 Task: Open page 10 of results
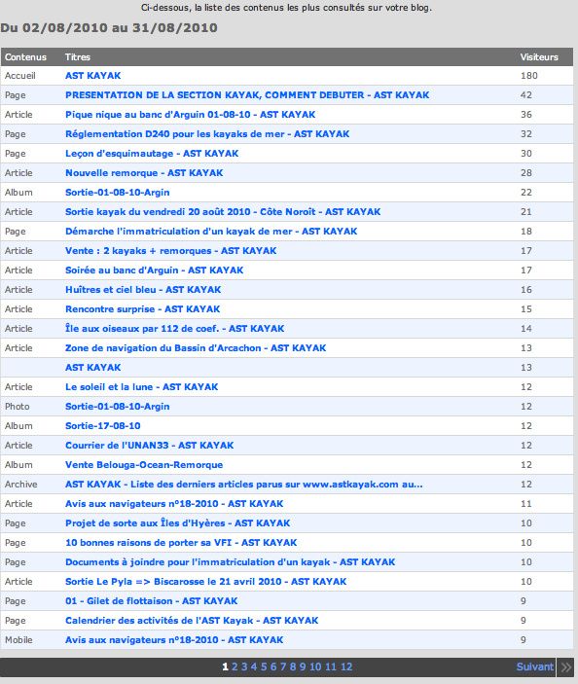pyautogui.click(x=315, y=667)
